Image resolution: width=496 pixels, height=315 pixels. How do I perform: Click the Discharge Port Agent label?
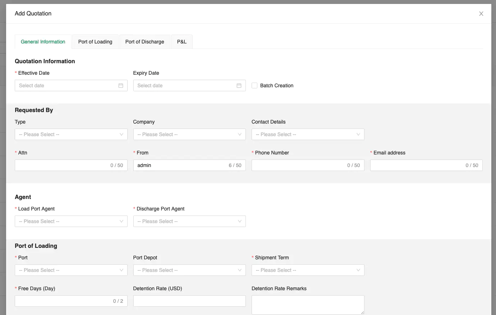click(161, 209)
